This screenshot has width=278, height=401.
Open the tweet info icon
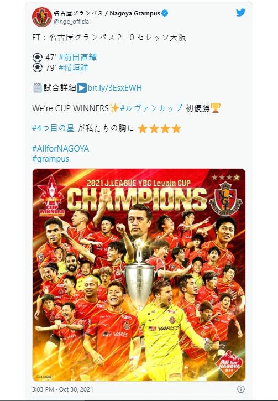point(241,389)
